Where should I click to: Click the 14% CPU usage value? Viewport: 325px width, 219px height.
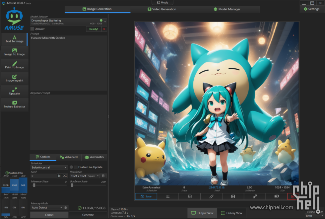pyautogui.click(x=6, y=207)
